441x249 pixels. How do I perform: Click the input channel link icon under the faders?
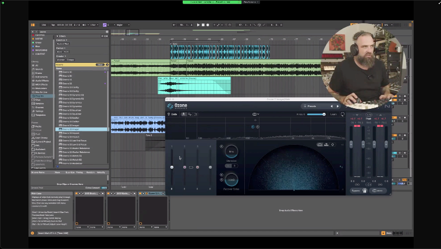(357, 184)
